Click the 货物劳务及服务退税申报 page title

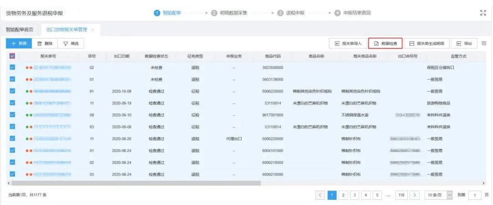(x=35, y=13)
